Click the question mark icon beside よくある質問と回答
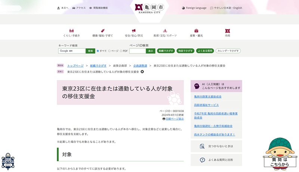This screenshot has height=172, width=299. pos(202,160)
